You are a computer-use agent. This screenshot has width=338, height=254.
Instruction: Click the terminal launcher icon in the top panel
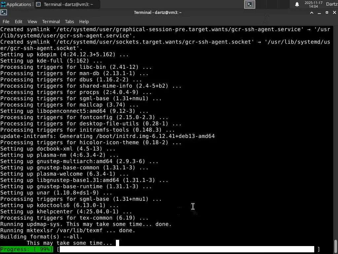click(250, 4)
